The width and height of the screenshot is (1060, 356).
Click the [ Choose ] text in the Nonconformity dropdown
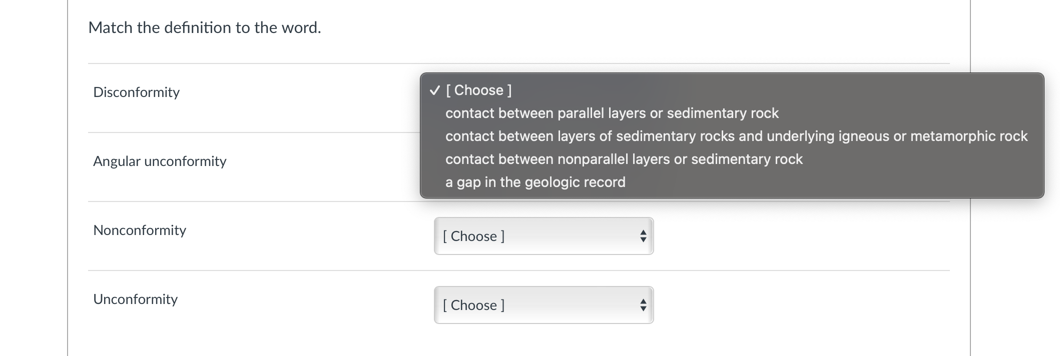(473, 236)
